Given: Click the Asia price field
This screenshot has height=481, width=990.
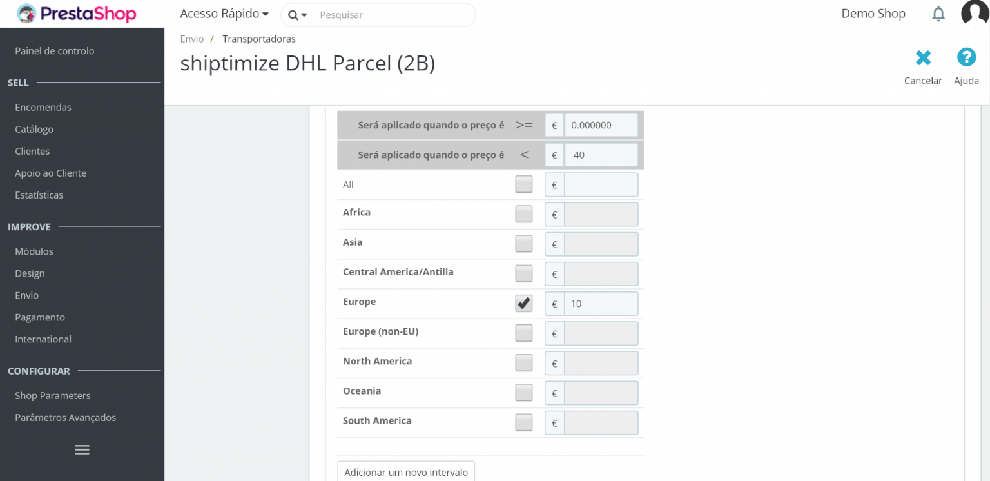Looking at the screenshot, I should coord(601,244).
